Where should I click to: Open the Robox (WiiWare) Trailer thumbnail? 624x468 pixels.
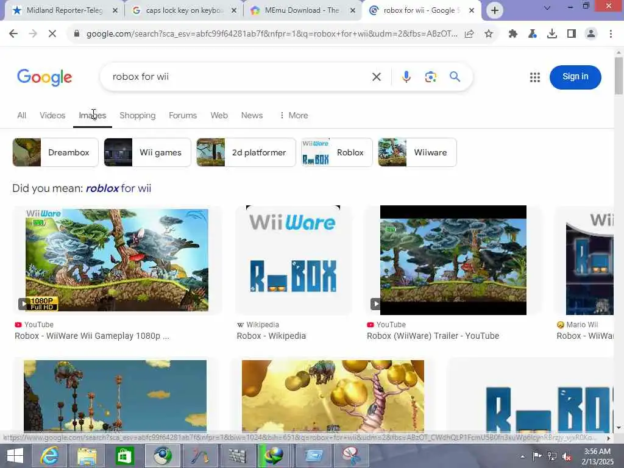click(x=453, y=260)
